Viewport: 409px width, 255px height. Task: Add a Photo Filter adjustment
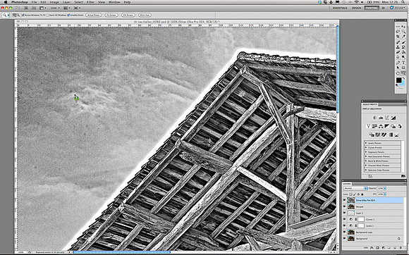tap(393, 126)
